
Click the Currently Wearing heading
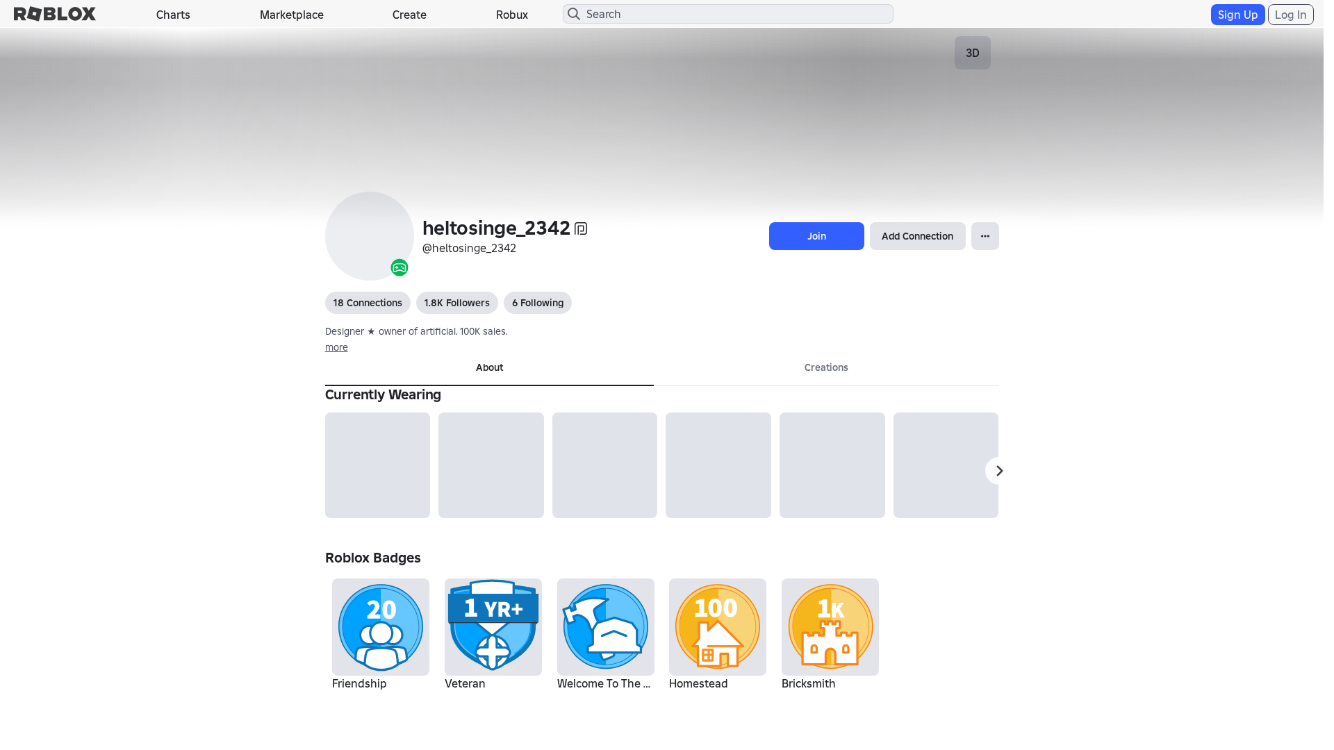[x=383, y=394]
